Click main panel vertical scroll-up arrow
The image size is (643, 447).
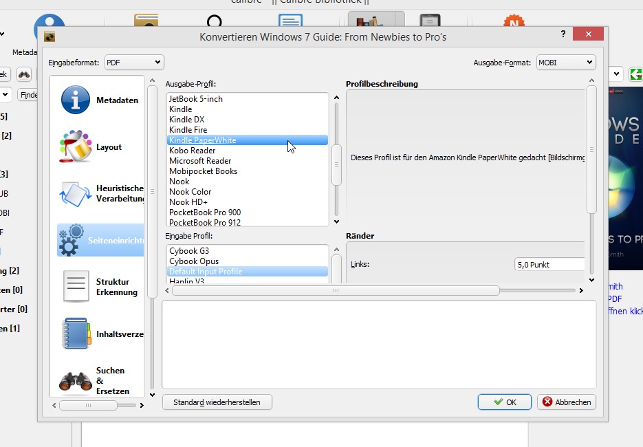591,80
